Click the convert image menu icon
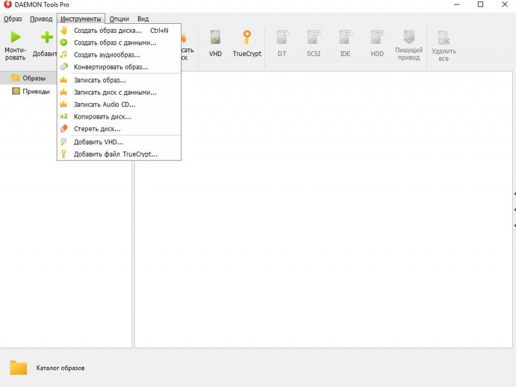The width and height of the screenshot is (516, 387). 64,67
